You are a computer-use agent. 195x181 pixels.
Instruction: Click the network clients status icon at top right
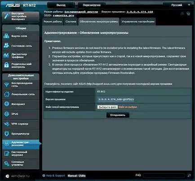pos(188,13)
